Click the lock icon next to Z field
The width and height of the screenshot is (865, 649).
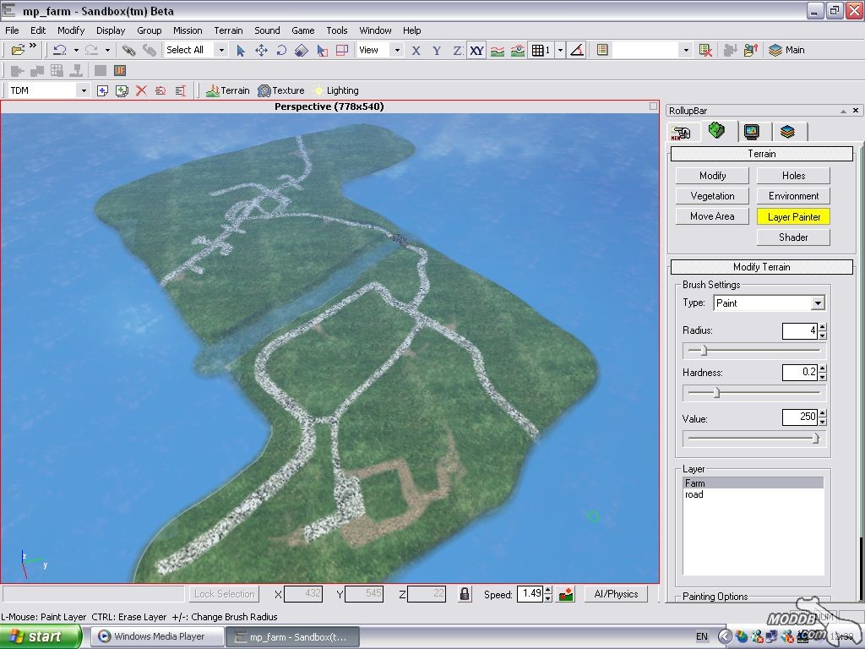tap(465, 594)
